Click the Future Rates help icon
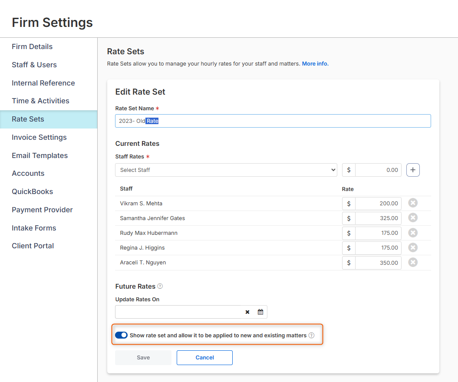This screenshot has height=382, width=458. click(160, 286)
